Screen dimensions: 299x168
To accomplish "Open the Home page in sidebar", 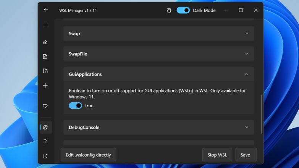I will click(x=45, y=42).
